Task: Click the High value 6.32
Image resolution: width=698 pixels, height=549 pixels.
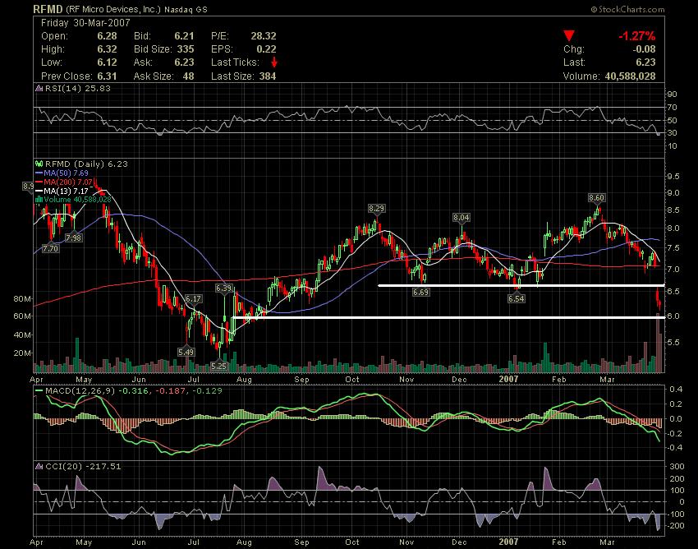Action: coord(108,49)
